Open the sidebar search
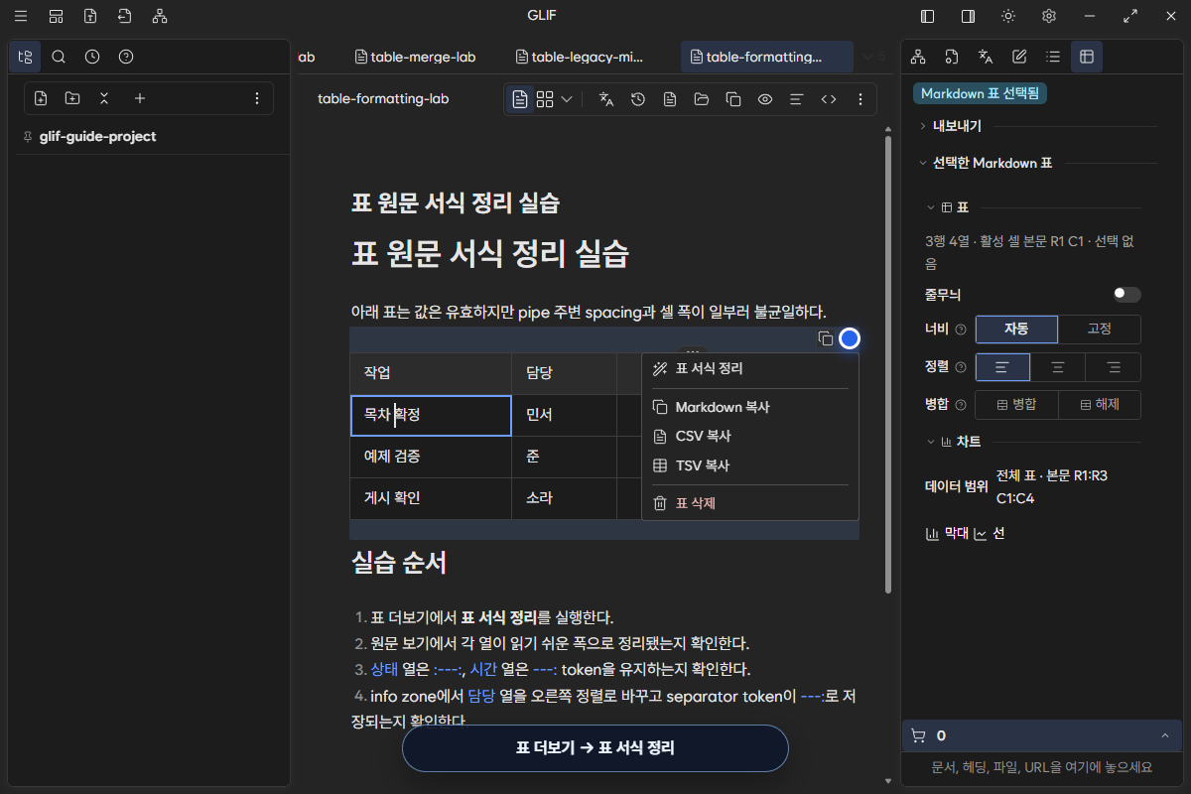 tap(59, 57)
